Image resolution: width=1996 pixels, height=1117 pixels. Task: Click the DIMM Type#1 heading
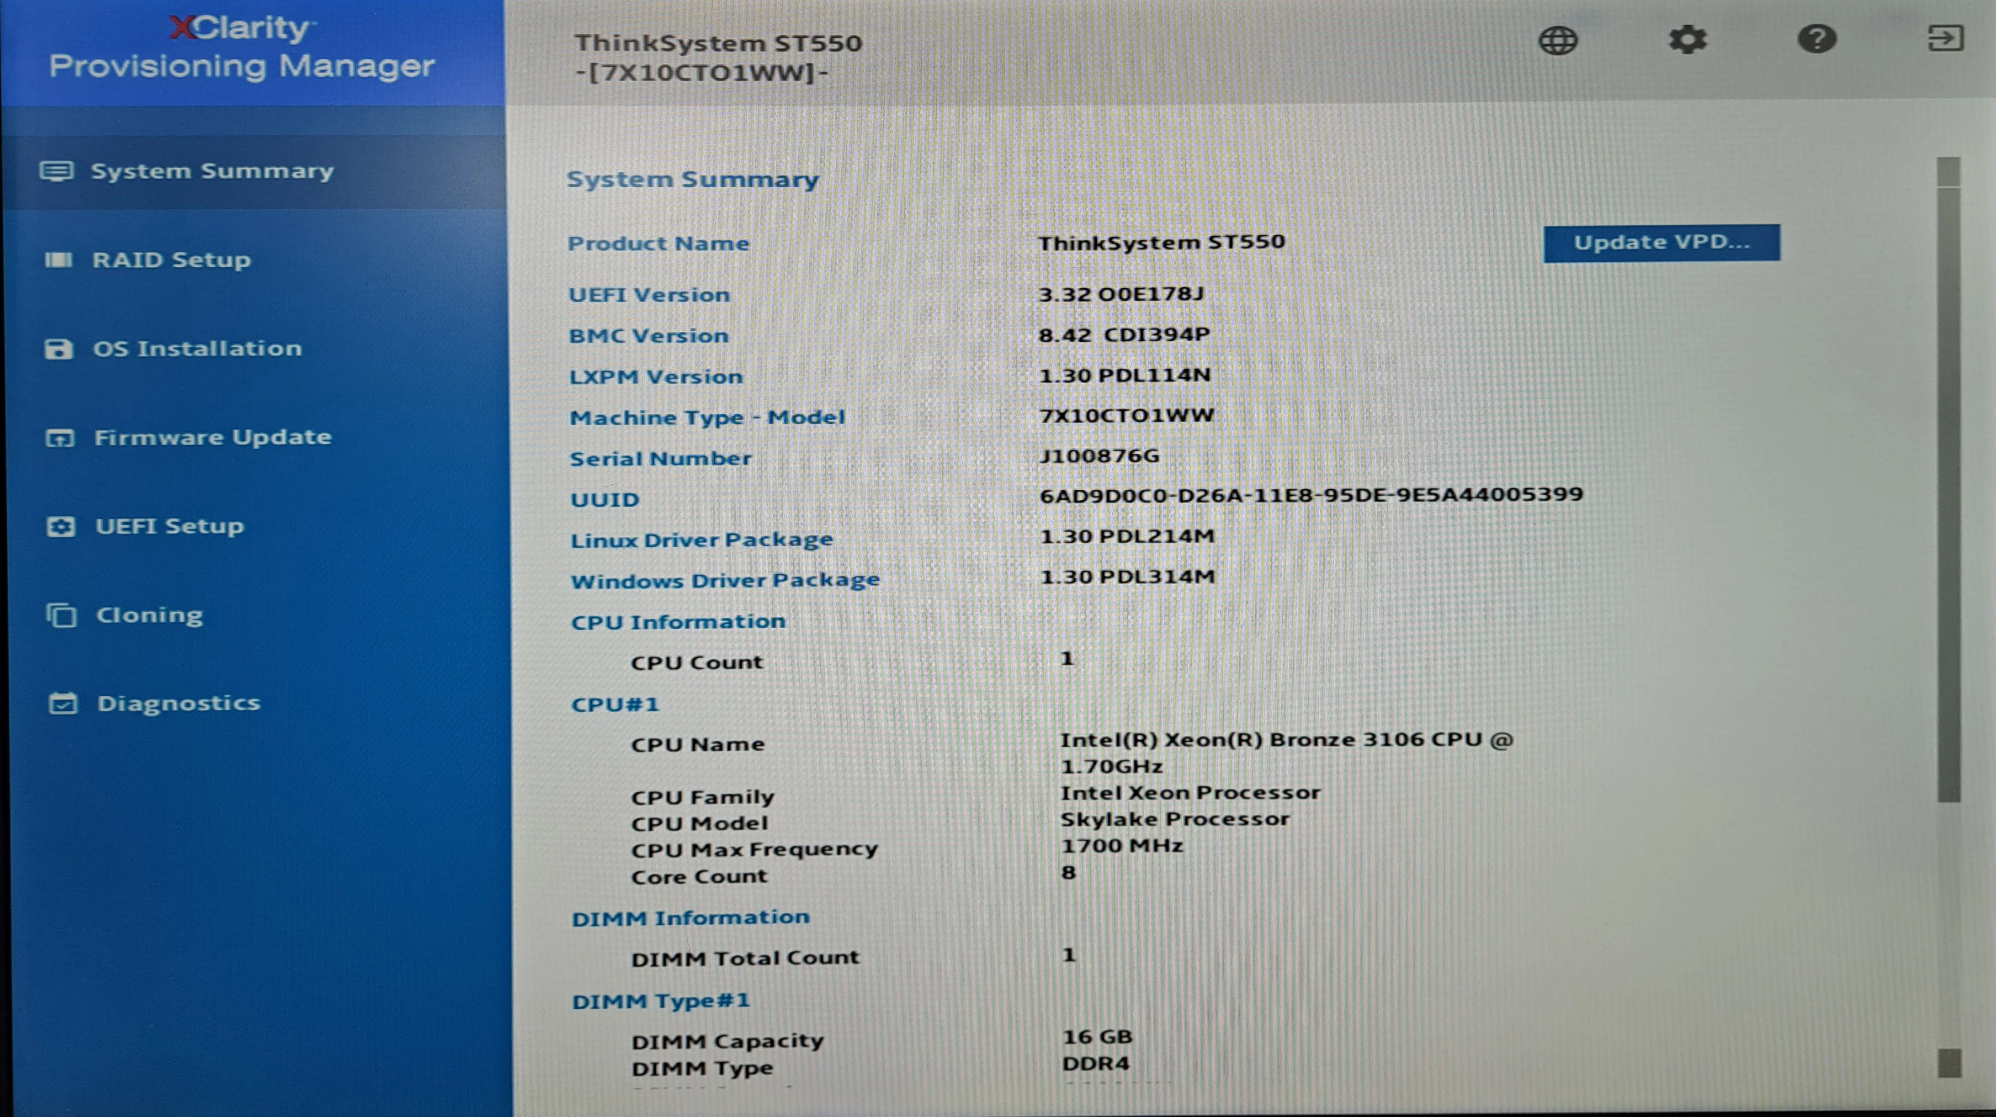click(x=661, y=1001)
